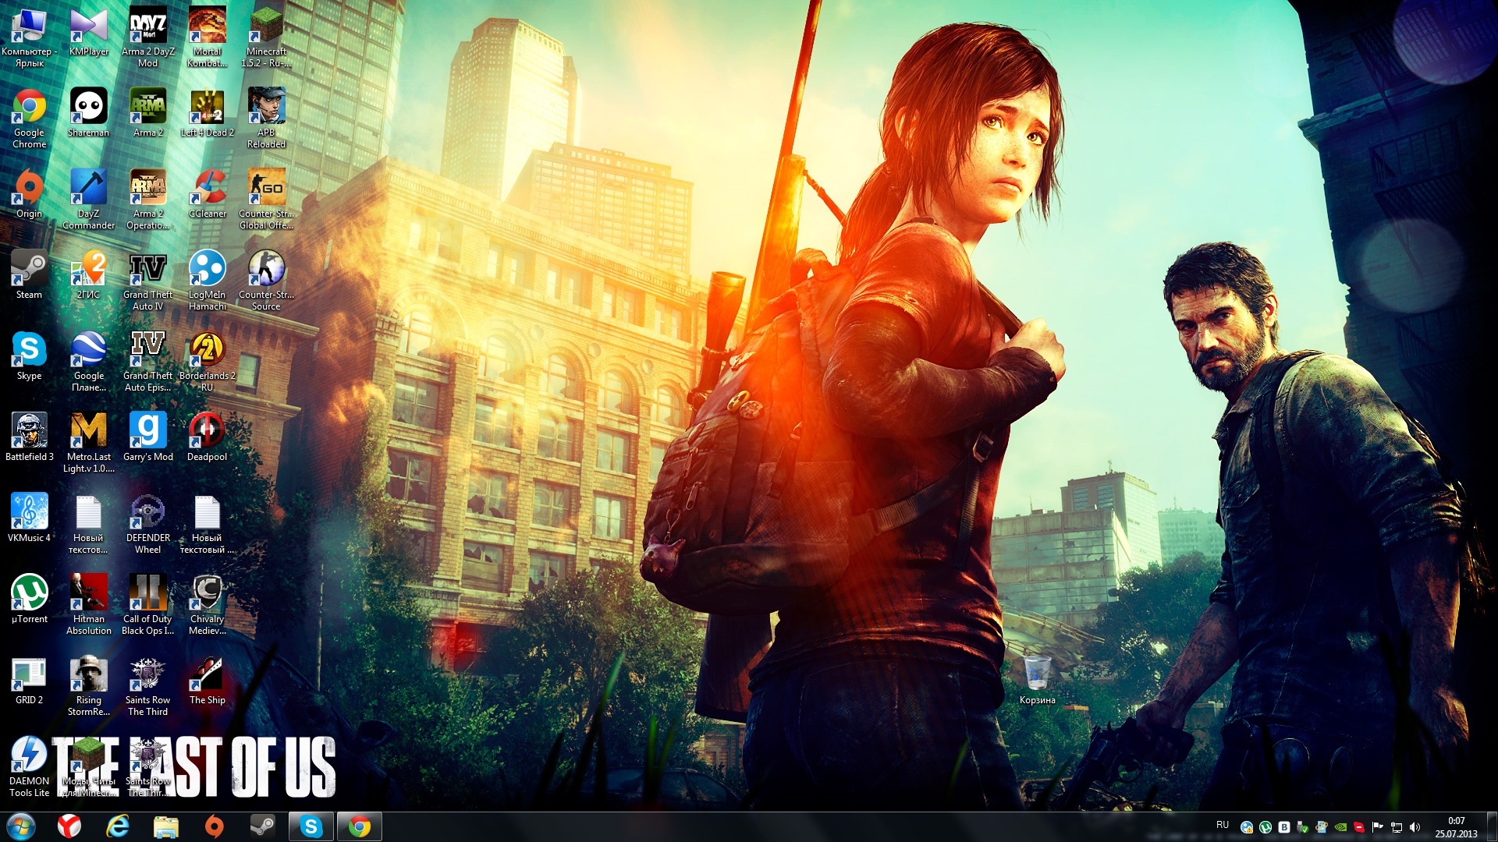Open Windows Explorer from the taskbar

(x=166, y=826)
